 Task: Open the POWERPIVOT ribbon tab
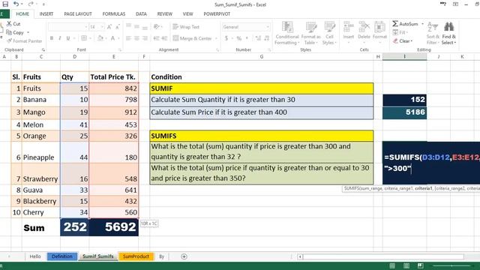click(x=217, y=13)
